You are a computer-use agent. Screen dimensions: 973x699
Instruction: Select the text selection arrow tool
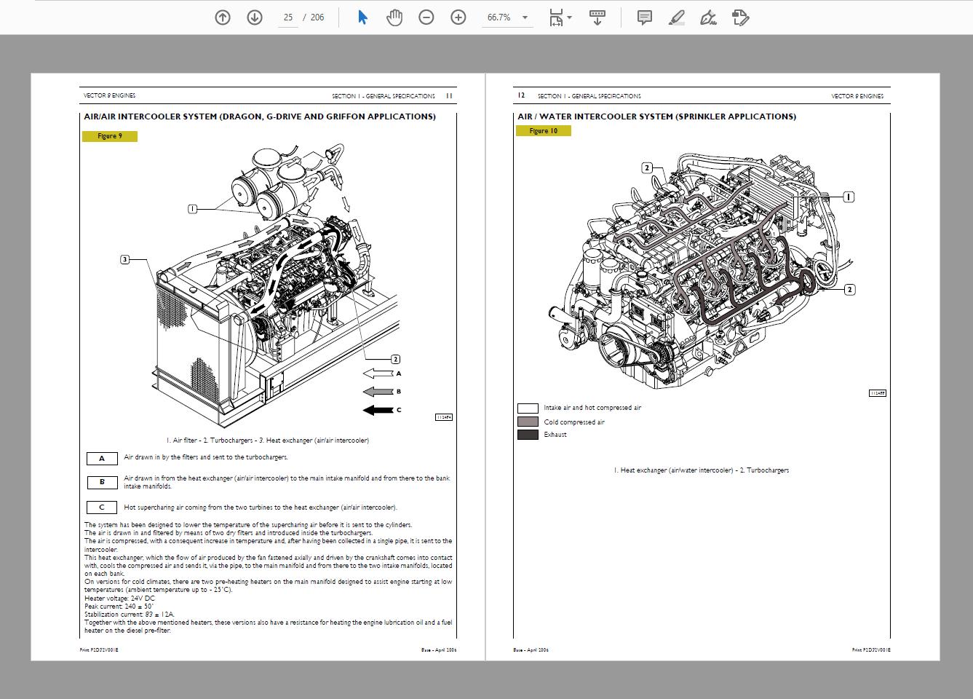[x=362, y=17]
